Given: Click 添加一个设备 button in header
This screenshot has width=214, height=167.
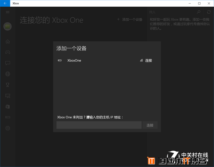Looking at the screenshot, I should pos(130,19).
